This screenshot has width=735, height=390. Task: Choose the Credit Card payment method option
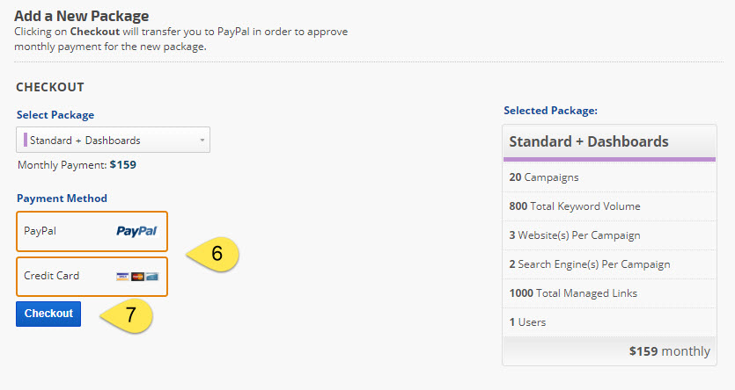[92, 276]
